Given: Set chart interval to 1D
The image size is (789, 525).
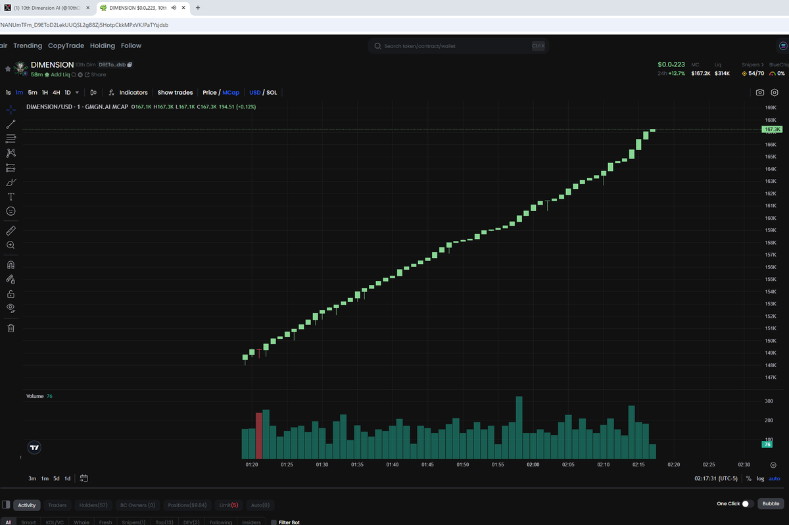Looking at the screenshot, I should [x=68, y=93].
